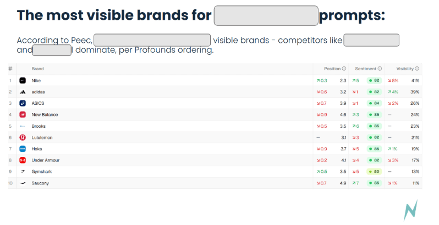Click the New Balance logo icon

[23, 115]
